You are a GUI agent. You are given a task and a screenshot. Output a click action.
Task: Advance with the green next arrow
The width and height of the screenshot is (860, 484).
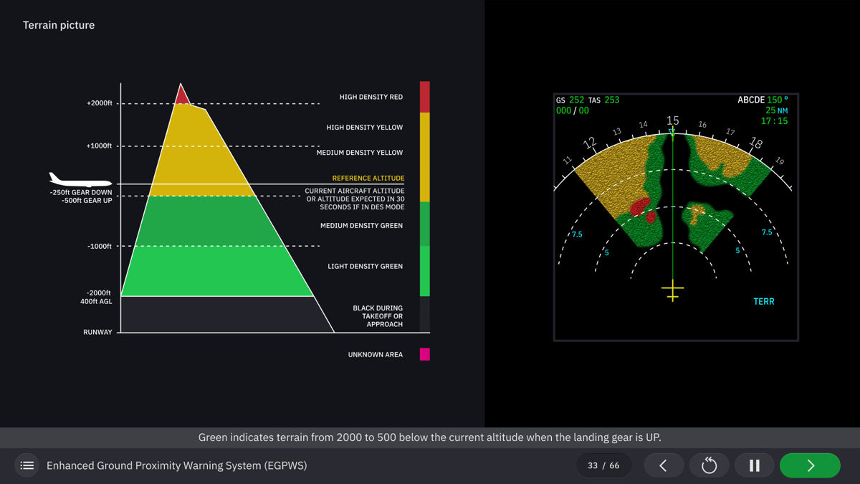click(x=809, y=465)
